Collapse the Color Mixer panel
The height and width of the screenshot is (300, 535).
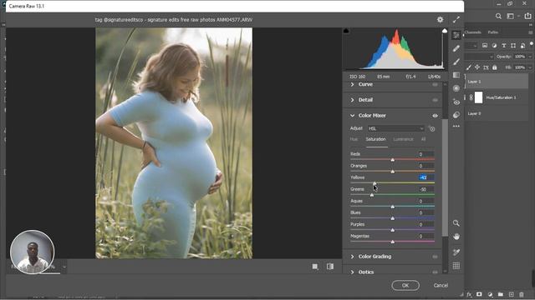(x=352, y=116)
